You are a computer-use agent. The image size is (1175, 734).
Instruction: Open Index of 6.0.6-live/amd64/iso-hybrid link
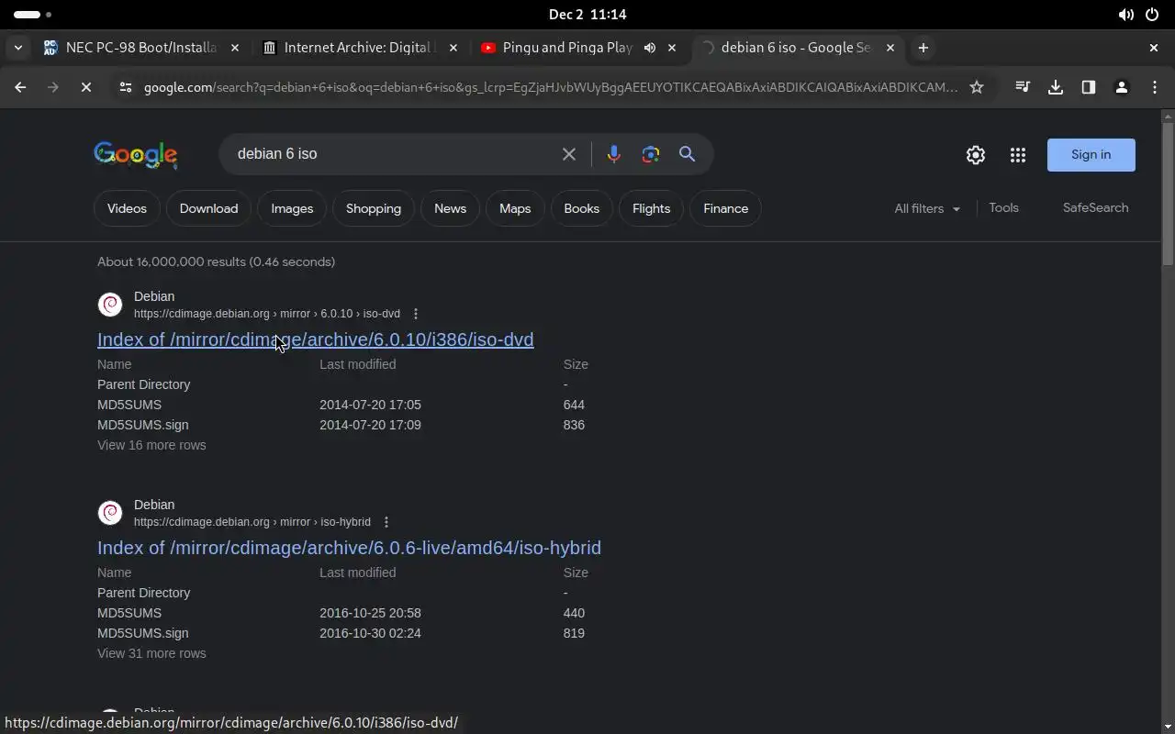coord(350,548)
